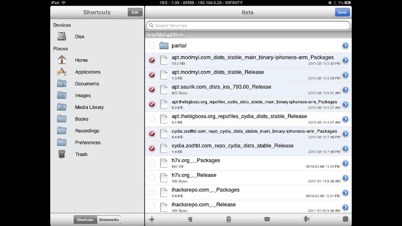The image size is (402, 226).
Task: Open details arrow for cydia.zodttd.com Packages
Action: click(x=345, y=134)
